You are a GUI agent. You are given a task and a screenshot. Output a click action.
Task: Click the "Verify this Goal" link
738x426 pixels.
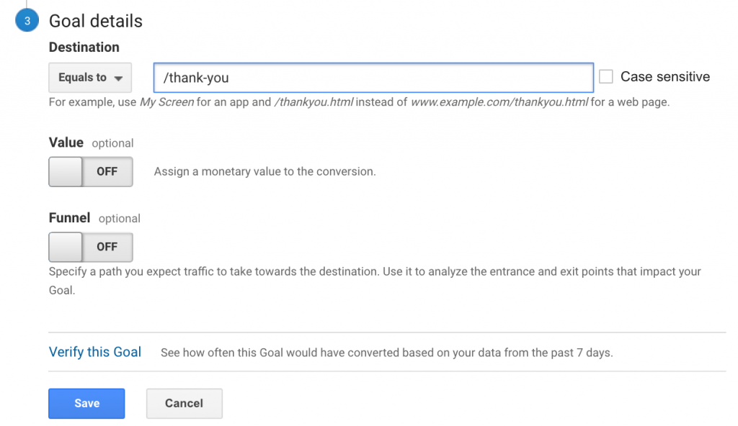click(95, 353)
